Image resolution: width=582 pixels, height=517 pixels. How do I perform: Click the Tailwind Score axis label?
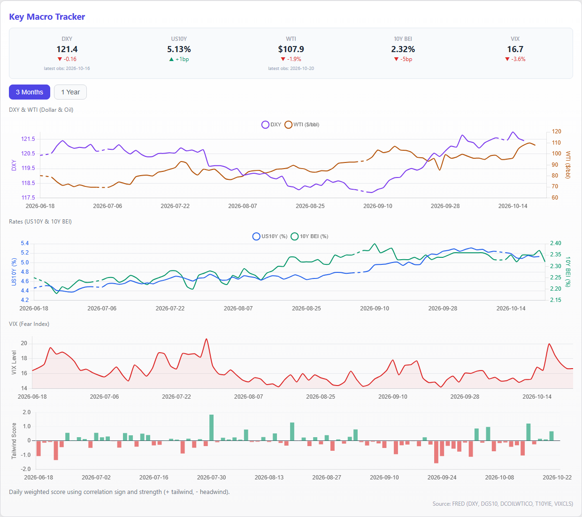pos(14,441)
